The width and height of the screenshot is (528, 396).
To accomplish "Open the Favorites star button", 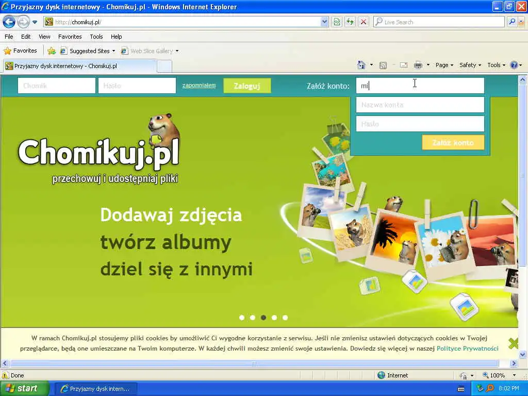I will [x=20, y=51].
